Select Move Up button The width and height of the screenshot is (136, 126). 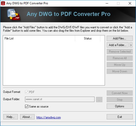click(120, 65)
